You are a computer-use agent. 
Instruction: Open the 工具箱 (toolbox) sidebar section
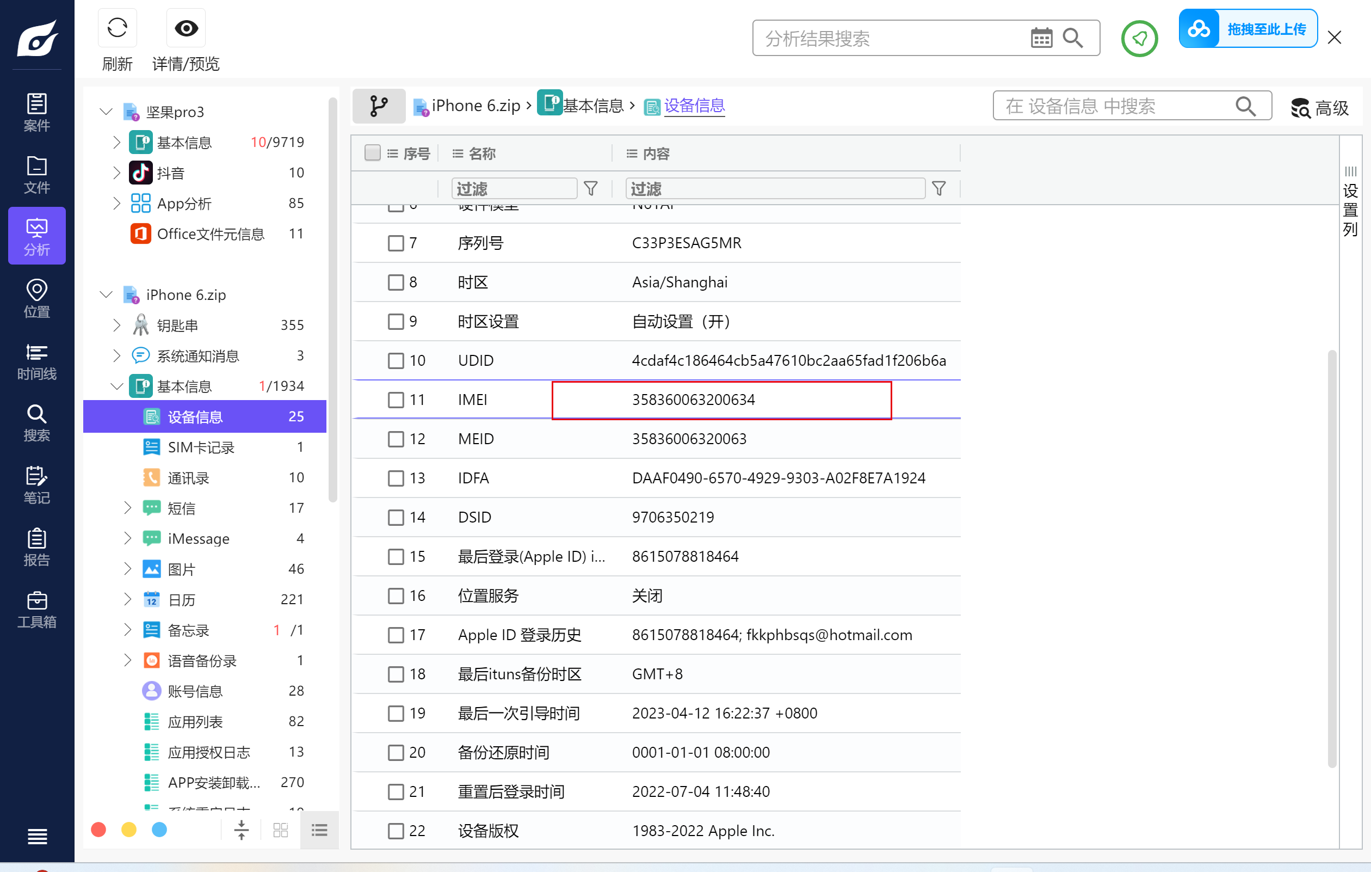click(x=37, y=609)
